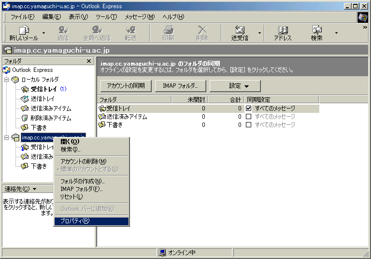Image resolution: width=371 pixels, height=259 pixels.
Task: Click the 転送 (Forward) toolbar icon
Action: [130, 33]
